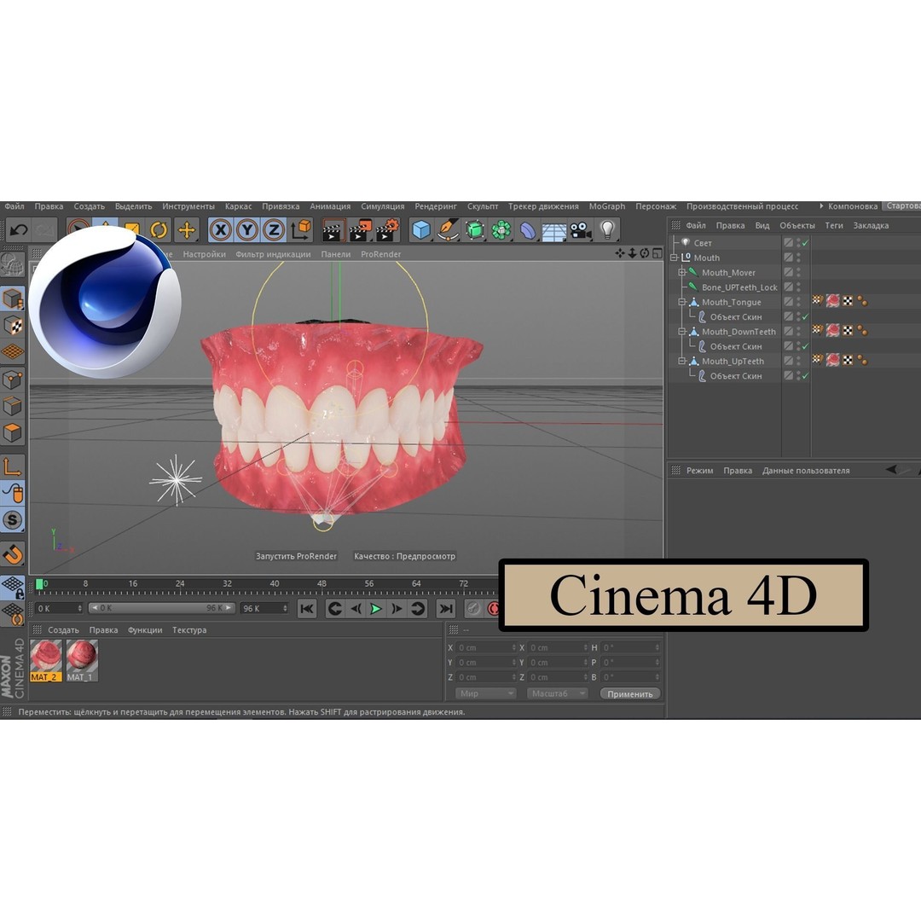Open the Рендеринг menu
The height and width of the screenshot is (921, 921).
(x=435, y=206)
